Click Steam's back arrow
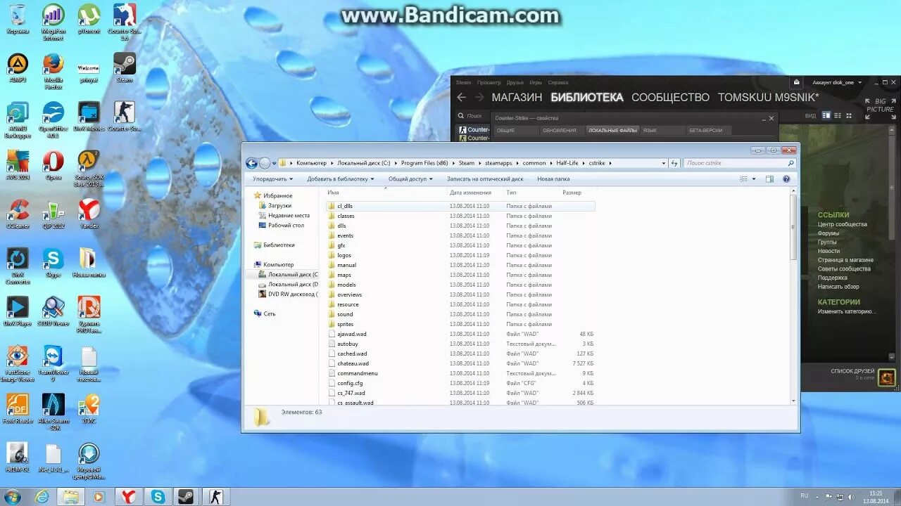The width and height of the screenshot is (901, 506). (x=462, y=97)
